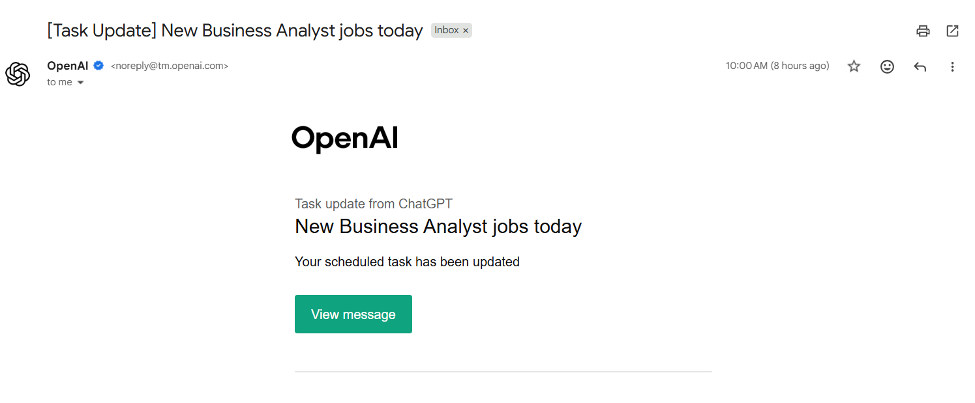Print this email using the printer icon

923,31
